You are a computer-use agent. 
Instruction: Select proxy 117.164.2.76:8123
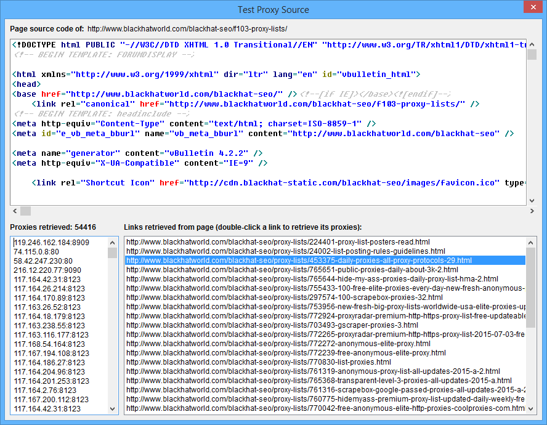(x=45, y=391)
